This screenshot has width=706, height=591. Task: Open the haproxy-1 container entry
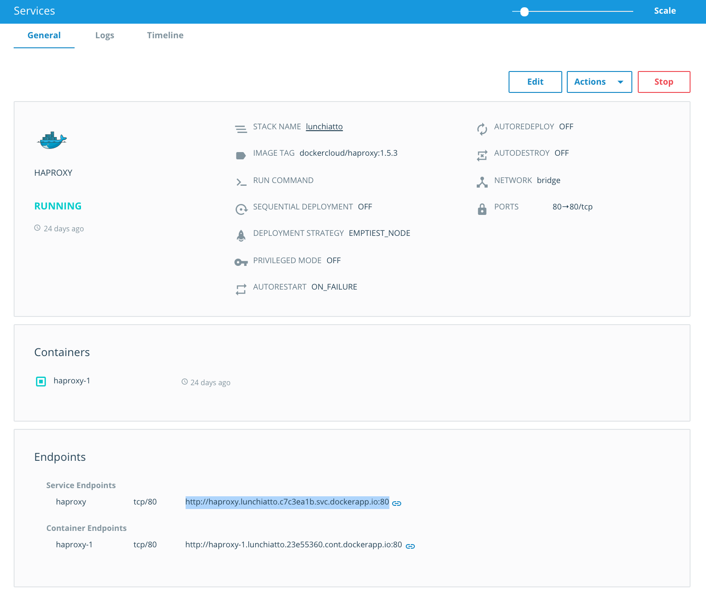[72, 381]
